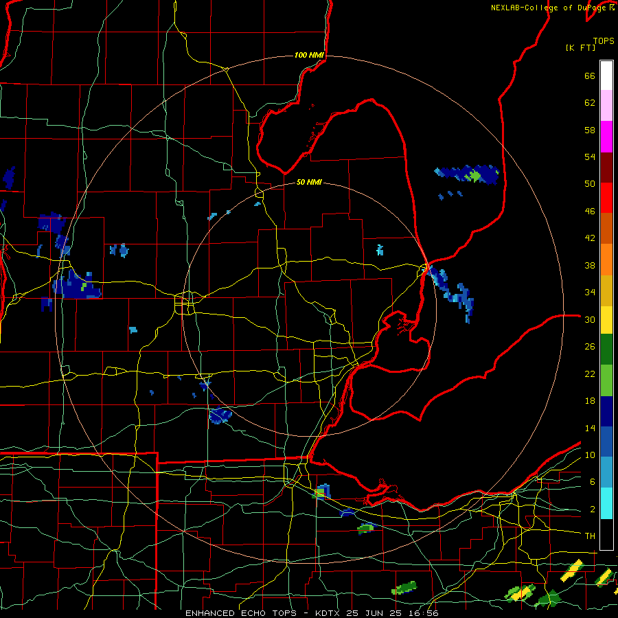This screenshot has width=618, height=618.
Task: Click the 62 legend value
Action: coord(590,103)
